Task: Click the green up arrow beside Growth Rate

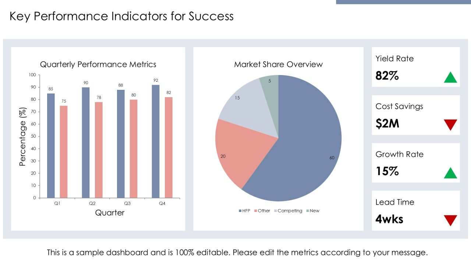Action: [450, 173]
